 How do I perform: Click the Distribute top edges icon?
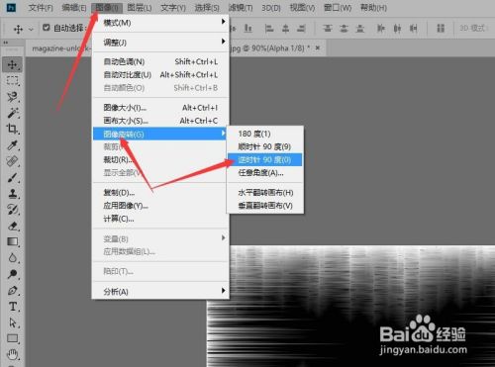328,29
